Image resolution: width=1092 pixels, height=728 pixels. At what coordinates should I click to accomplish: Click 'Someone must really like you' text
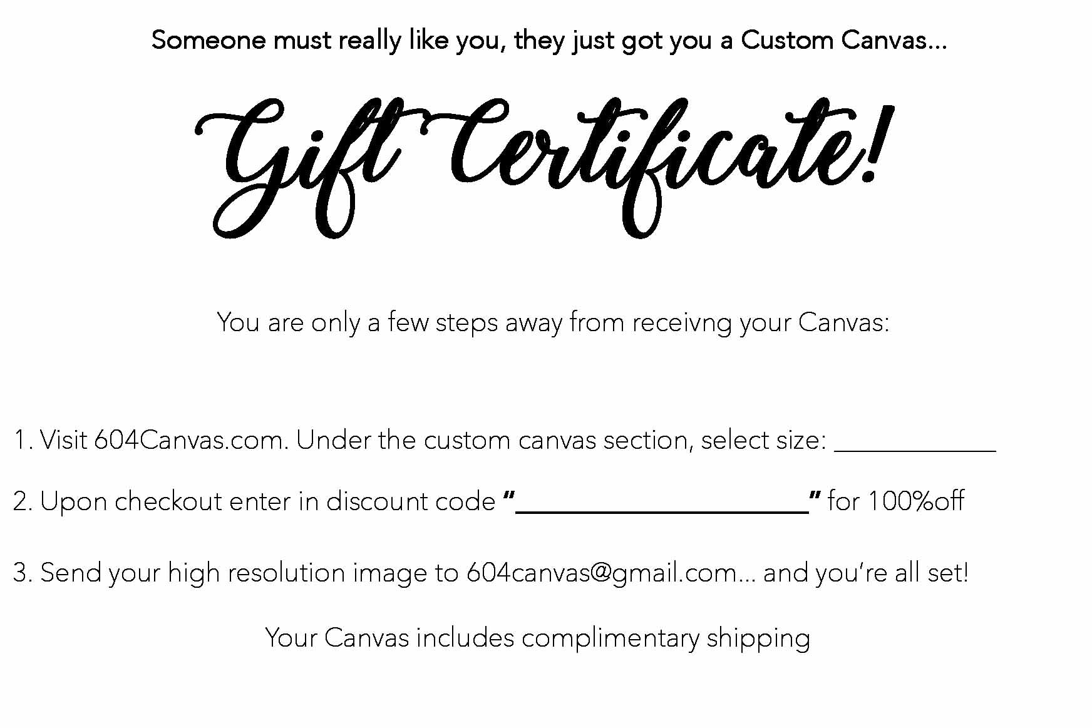click(x=329, y=41)
